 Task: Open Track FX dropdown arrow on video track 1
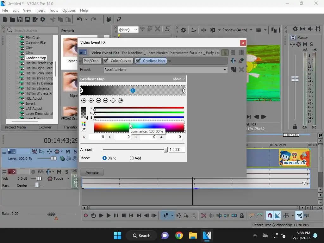pyautogui.click(x=62, y=152)
